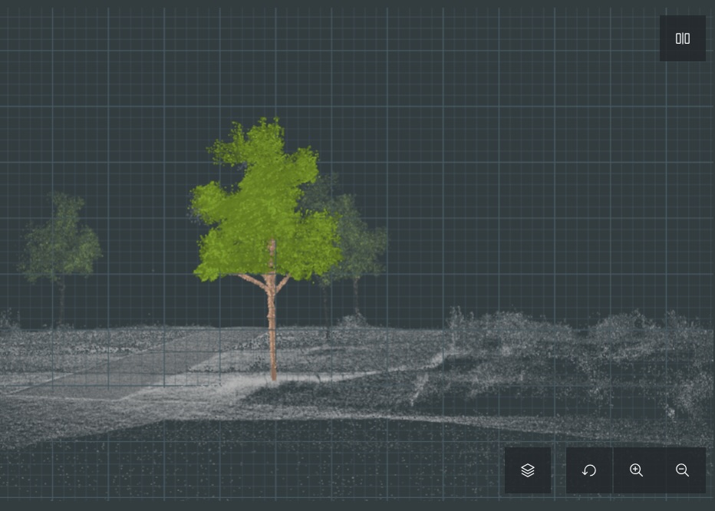The image size is (715, 511).
Task: Toggle the split compare view
Action: pos(682,38)
